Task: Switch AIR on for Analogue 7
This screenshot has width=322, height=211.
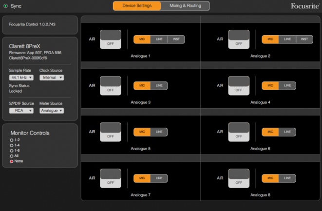Action: tap(111, 178)
